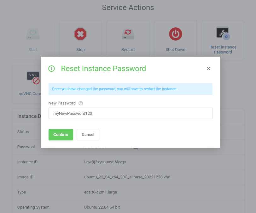Close the Reset Instance Password dialog
The image size is (256, 213).
[x=208, y=69]
